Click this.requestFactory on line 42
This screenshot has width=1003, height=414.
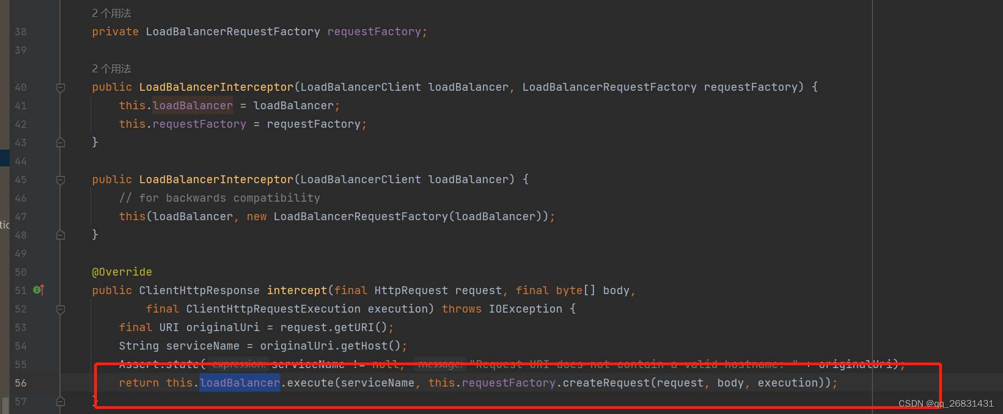183,124
